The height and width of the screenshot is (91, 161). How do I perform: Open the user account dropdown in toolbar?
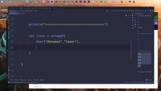coord(107,11)
